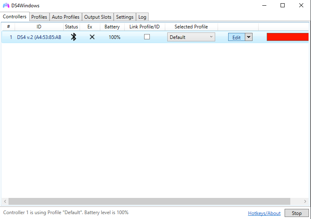Click the red lightbar color swatch
Viewport: 311px width, 219px height.
pos(287,37)
